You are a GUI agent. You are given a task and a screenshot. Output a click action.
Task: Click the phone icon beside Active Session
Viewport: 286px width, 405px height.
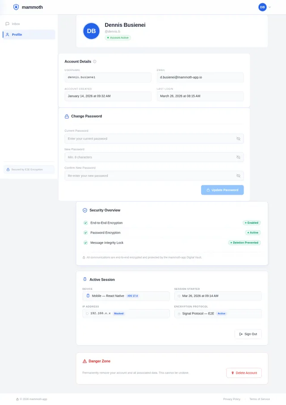tap(85, 280)
